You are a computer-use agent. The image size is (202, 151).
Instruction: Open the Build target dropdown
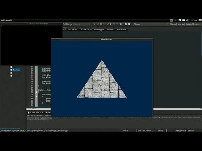(82, 24)
